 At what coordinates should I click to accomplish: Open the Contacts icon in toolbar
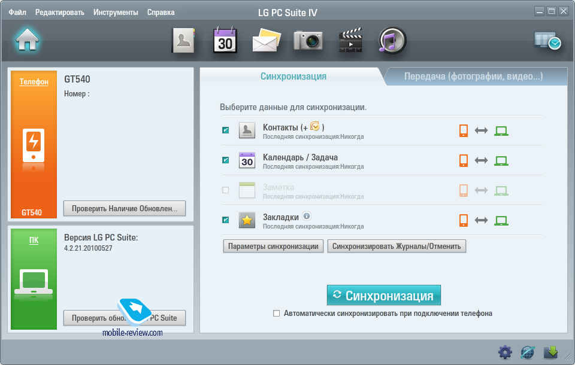click(x=184, y=41)
